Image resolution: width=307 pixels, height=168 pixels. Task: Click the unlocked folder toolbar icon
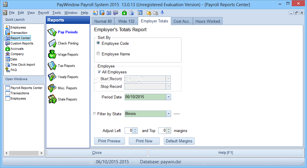coord(149,13)
